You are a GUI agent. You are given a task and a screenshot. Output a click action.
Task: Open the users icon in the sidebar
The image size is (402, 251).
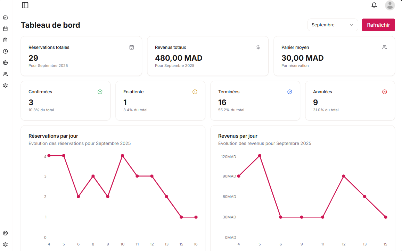[x=5, y=74]
